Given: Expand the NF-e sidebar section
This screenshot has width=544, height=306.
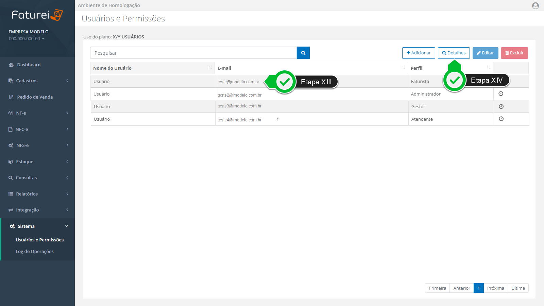Looking at the screenshot, I should coord(37,113).
